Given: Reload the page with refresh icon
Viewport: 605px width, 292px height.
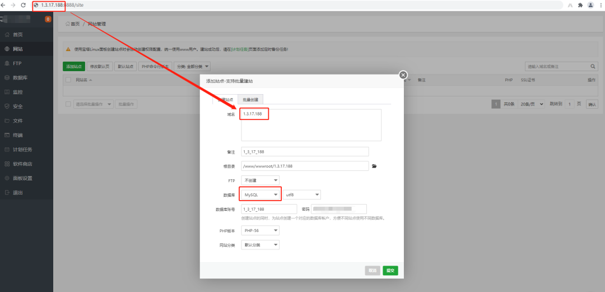Looking at the screenshot, I should pyautogui.click(x=23, y=5).
